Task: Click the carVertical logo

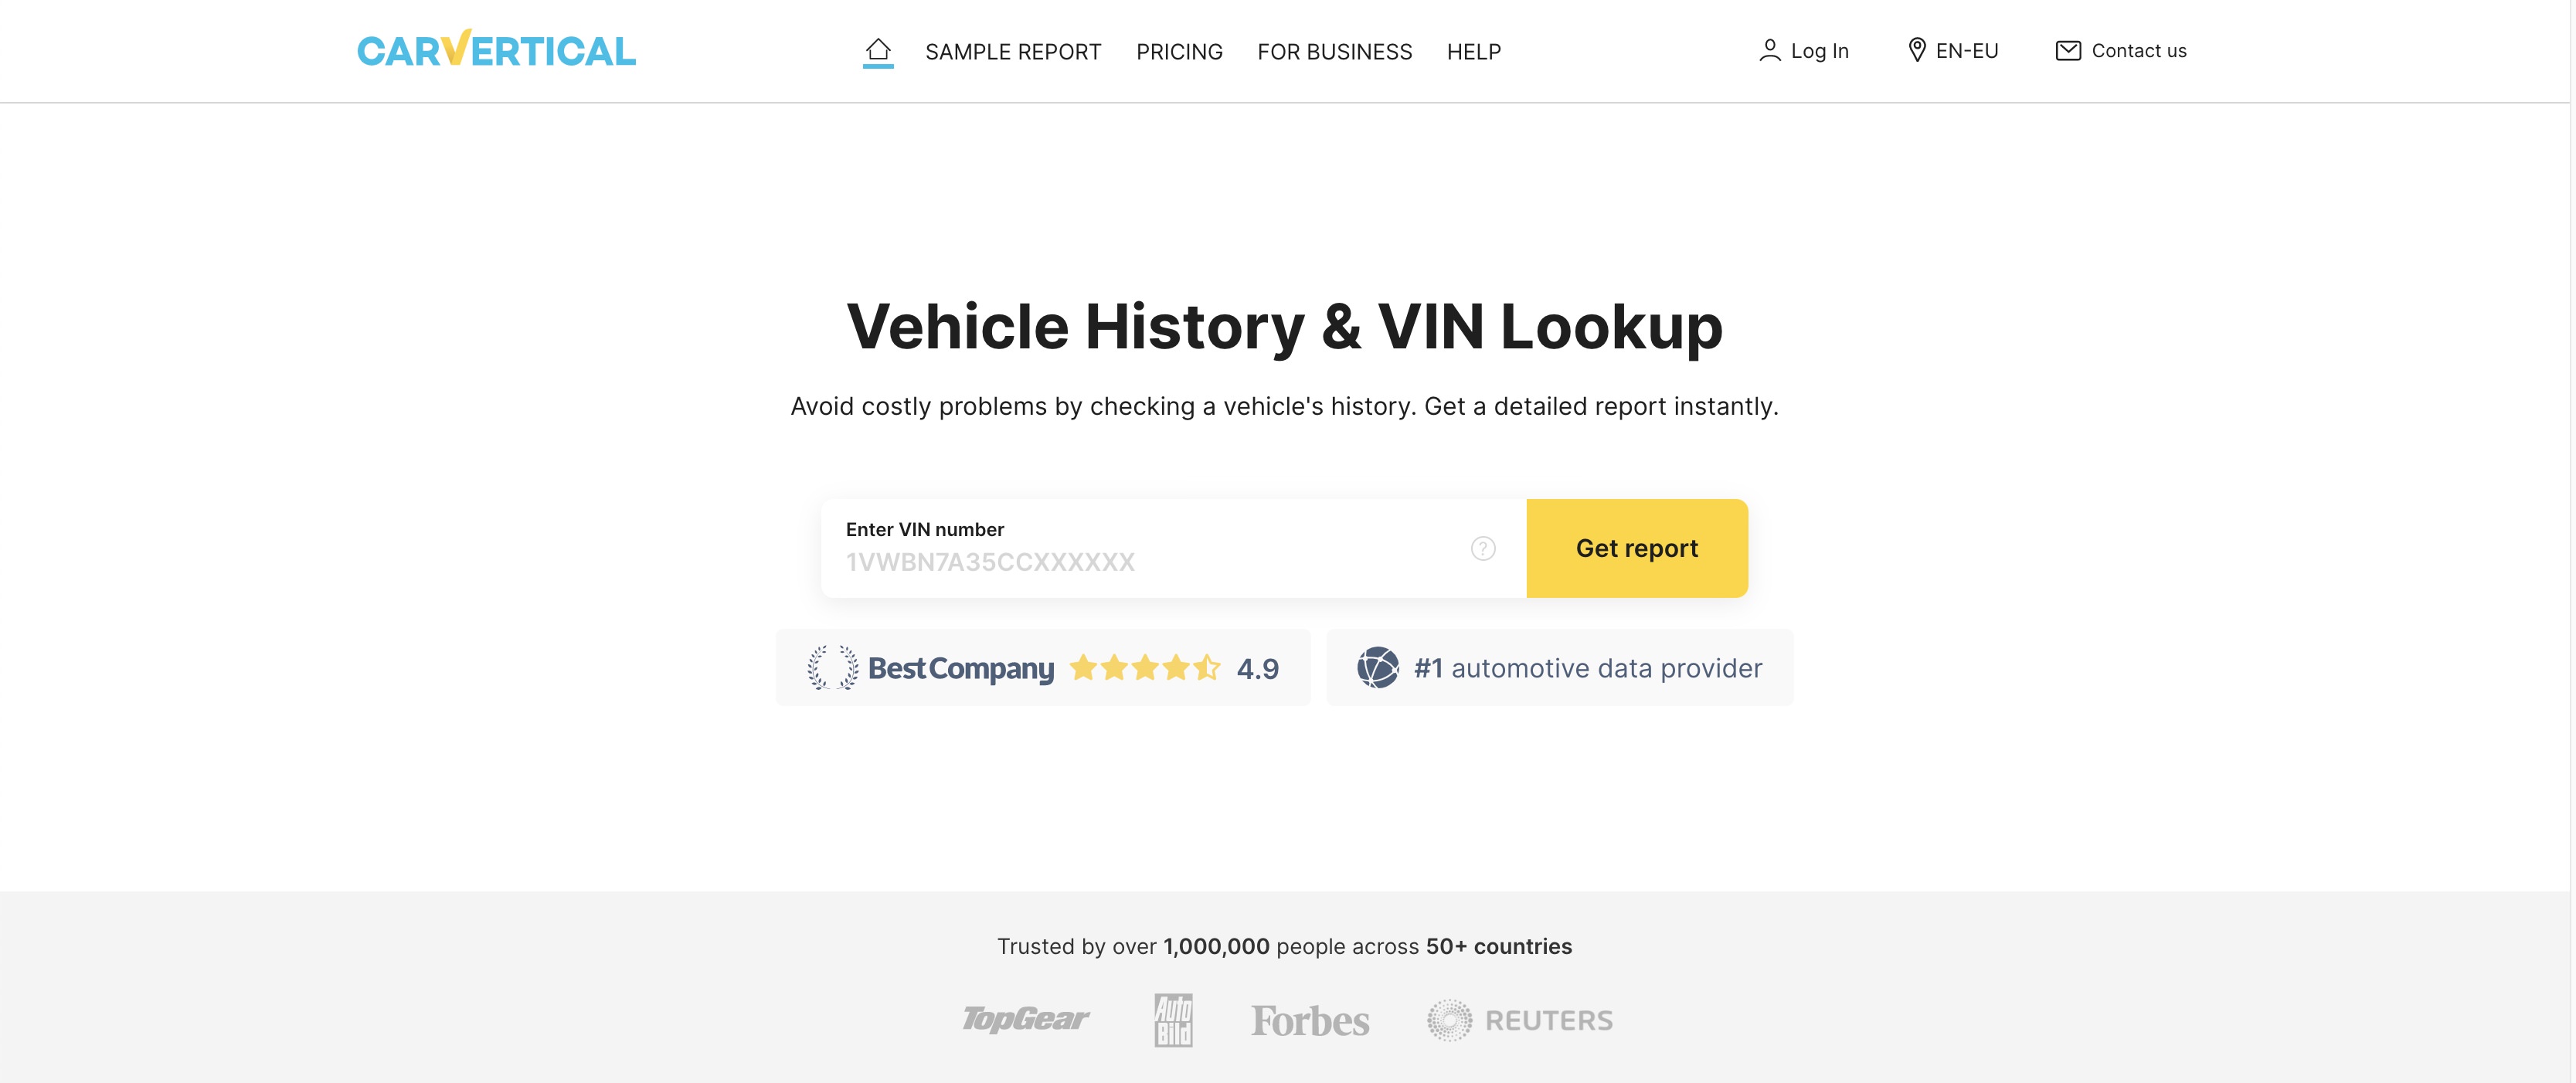Action: [x=496, y=50]
